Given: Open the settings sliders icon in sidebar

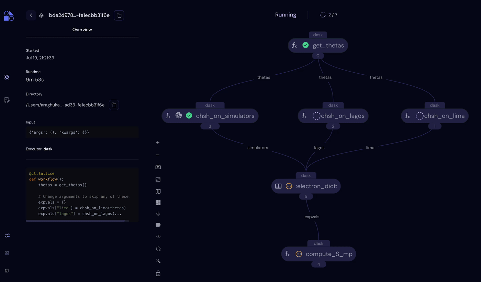Looking at the screenshot, I should [7, 236].
